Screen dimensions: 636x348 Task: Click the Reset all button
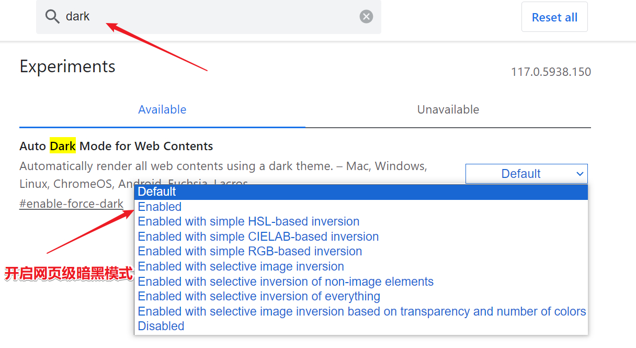coord(554,17)
